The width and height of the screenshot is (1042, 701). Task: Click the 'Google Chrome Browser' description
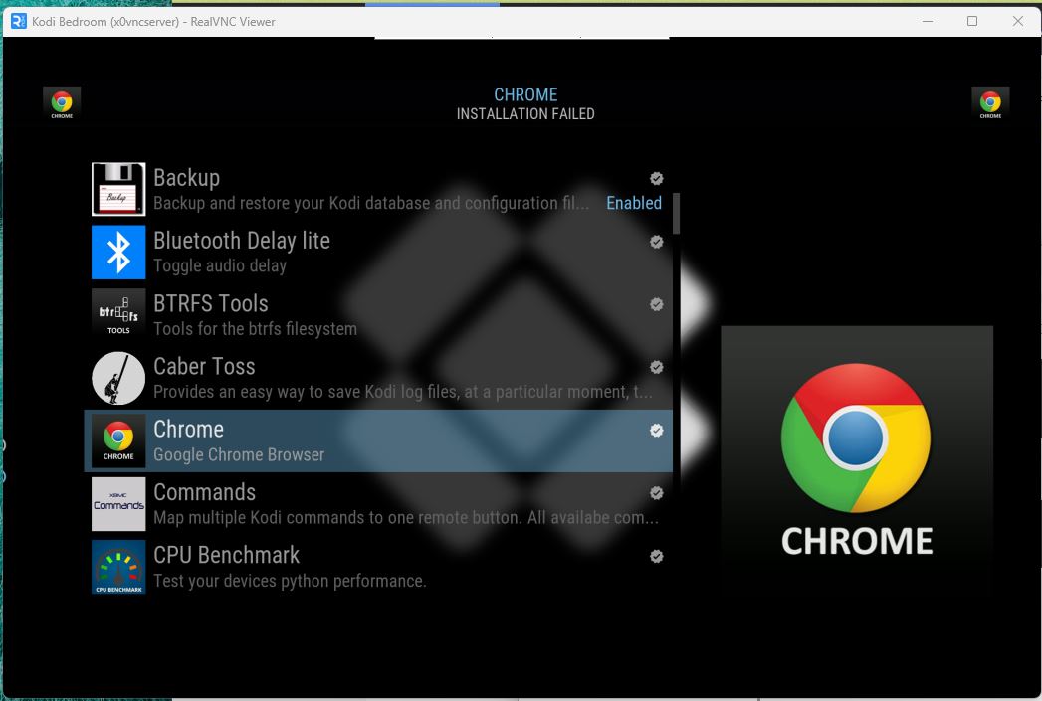[x=239, y=454]
